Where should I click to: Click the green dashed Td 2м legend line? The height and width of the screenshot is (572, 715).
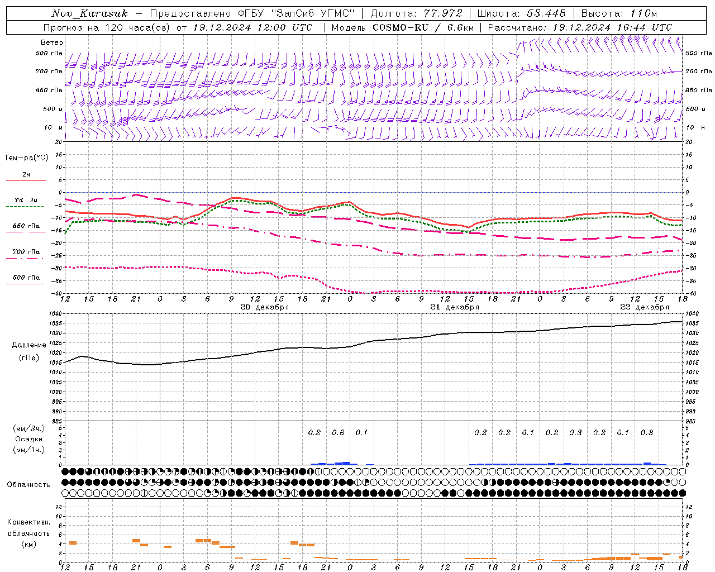click(25, 207)
